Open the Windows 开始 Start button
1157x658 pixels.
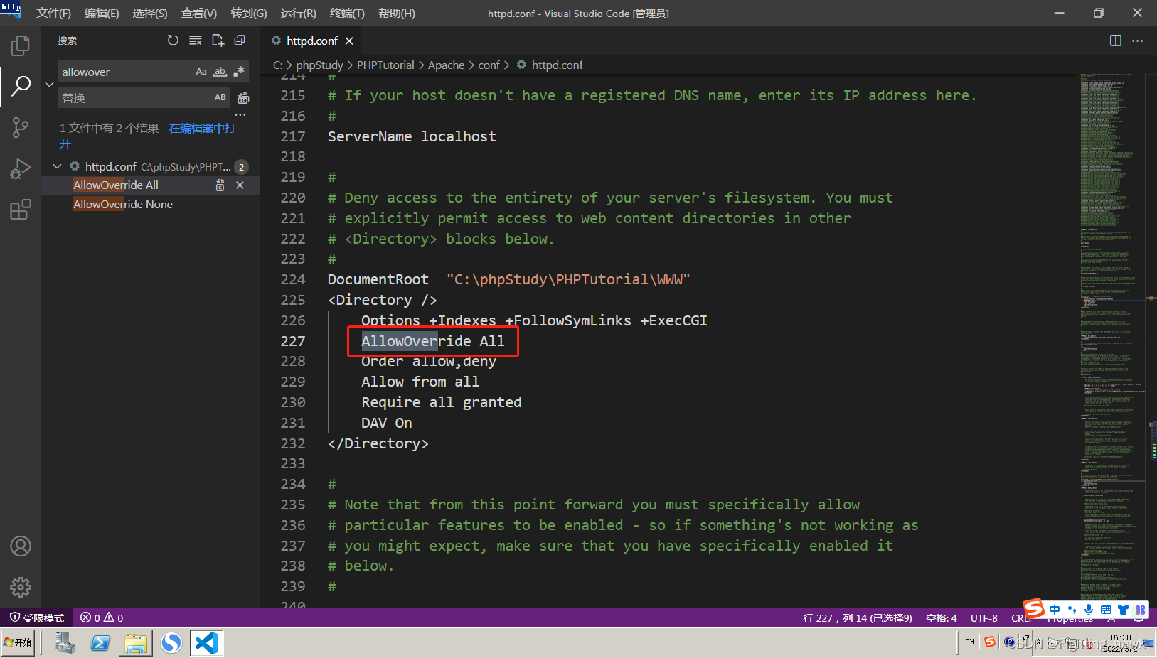[18, 643]
